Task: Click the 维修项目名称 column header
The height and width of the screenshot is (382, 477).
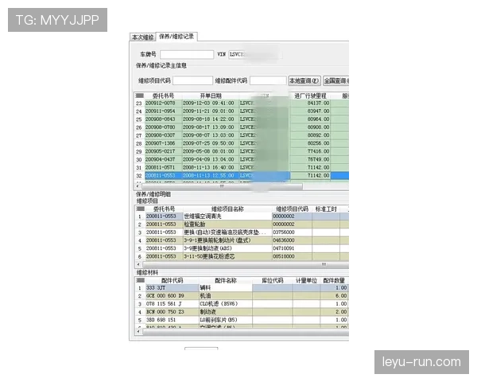Action: (227, 209)
